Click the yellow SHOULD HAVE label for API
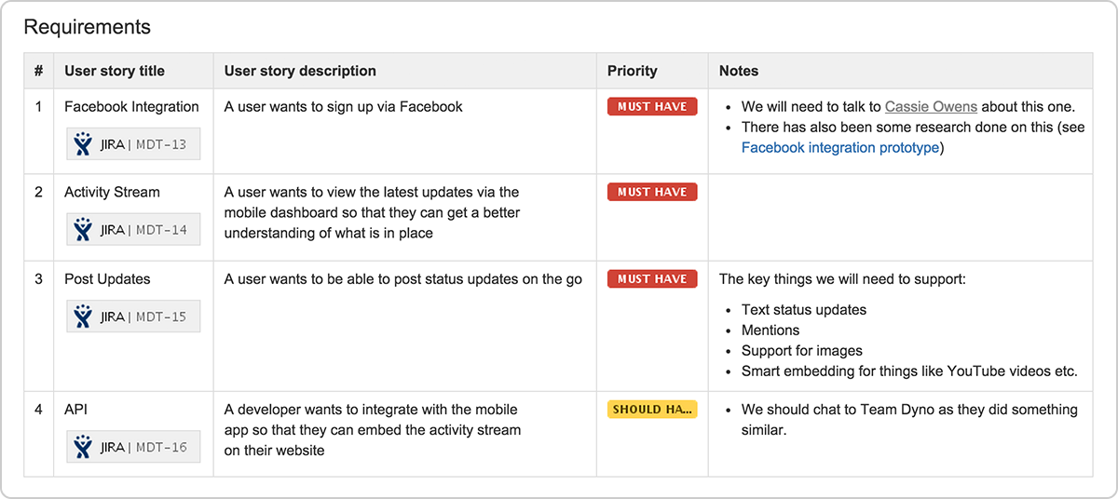The width and height of the screenshot is (1118, 499). 652,410
